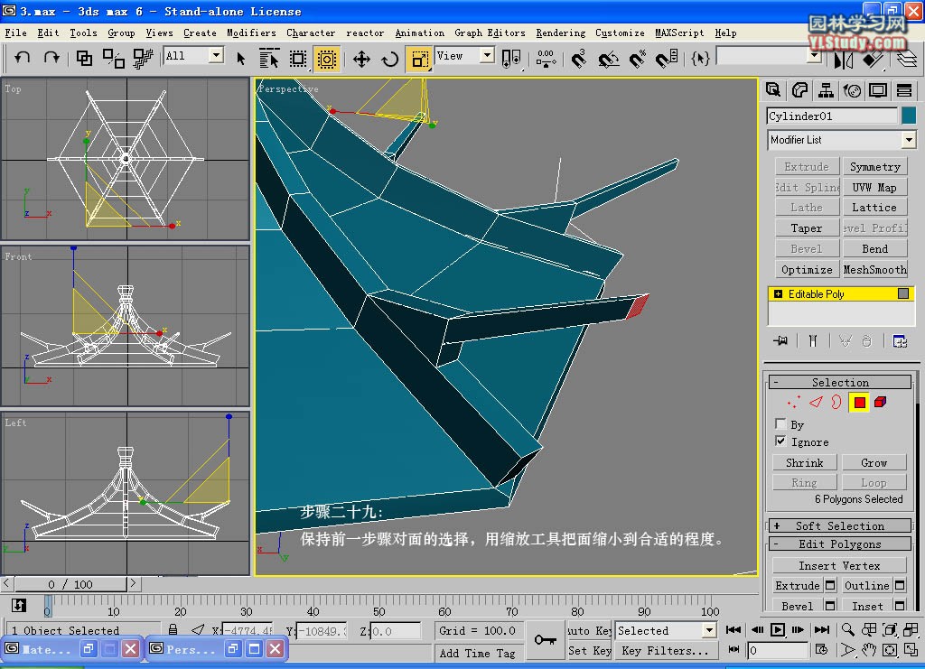This screenshot has height=669, width=925.
Task: Open the Selected key filter dropdown
Action: click(709, 630)
